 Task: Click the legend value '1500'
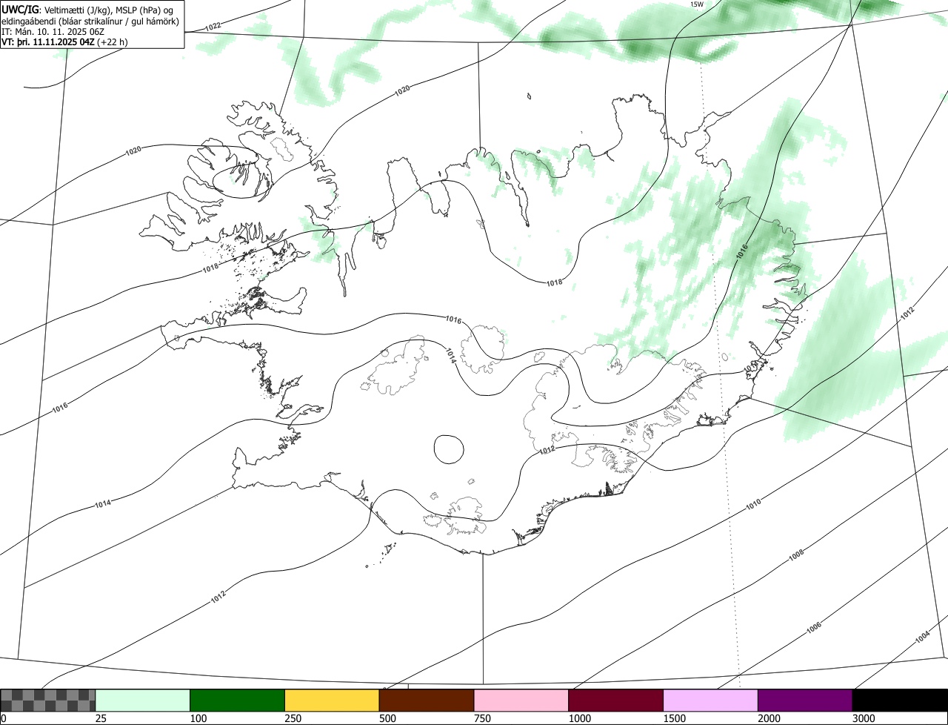[x=673, y=718]
